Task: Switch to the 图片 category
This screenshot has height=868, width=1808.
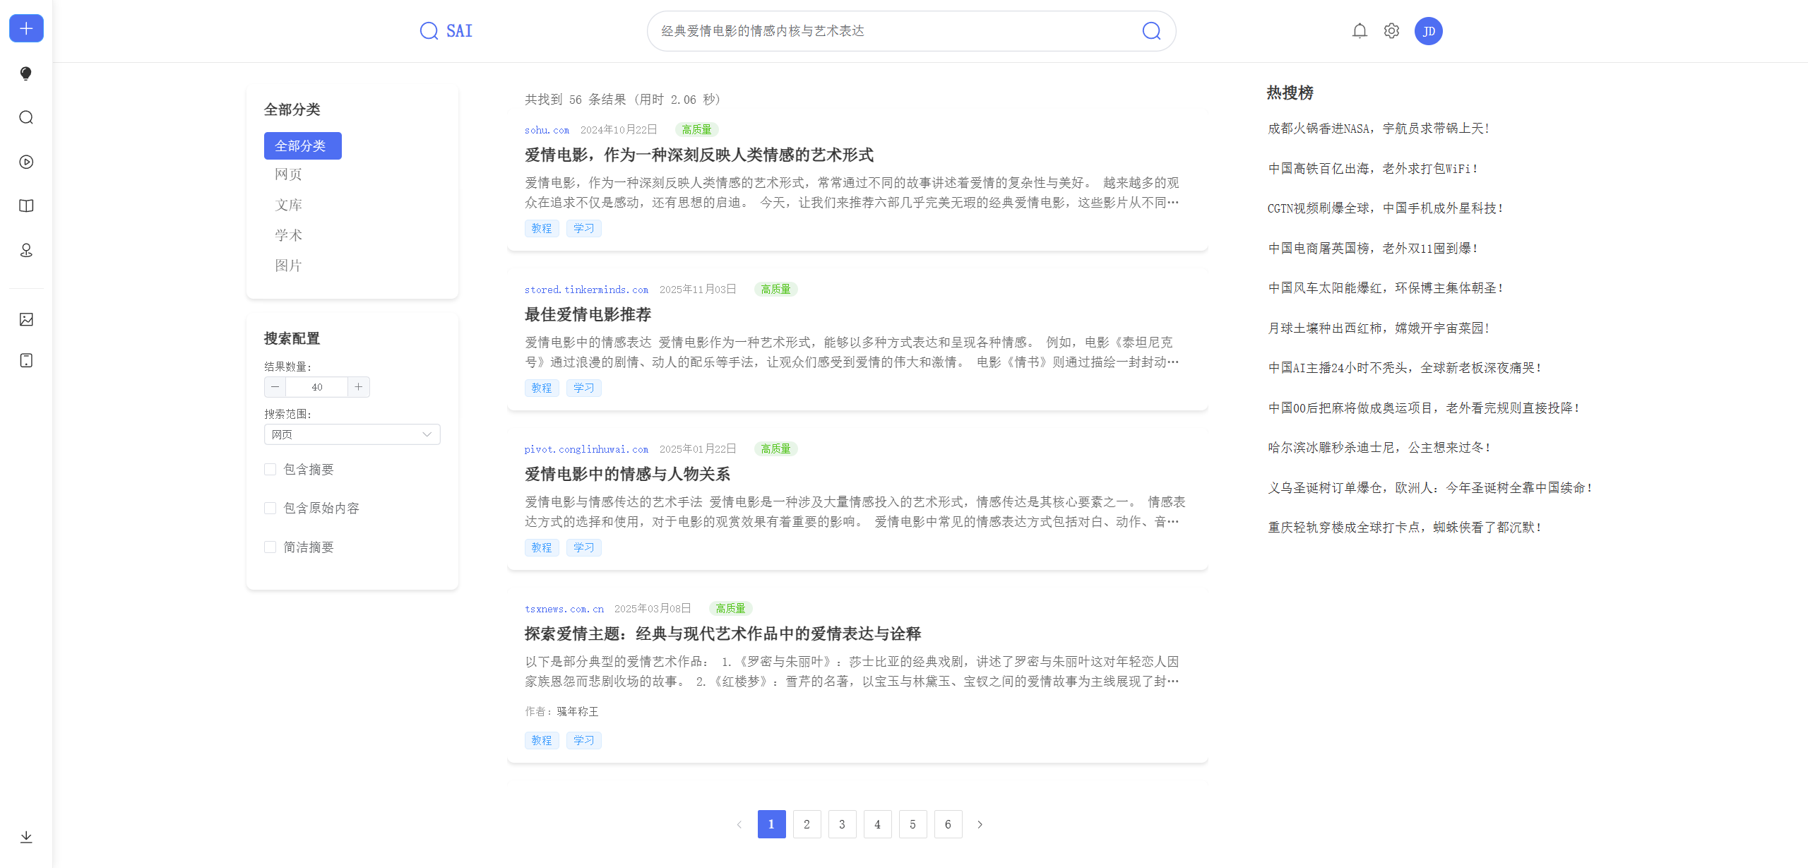Action: [x=288, y=266]
